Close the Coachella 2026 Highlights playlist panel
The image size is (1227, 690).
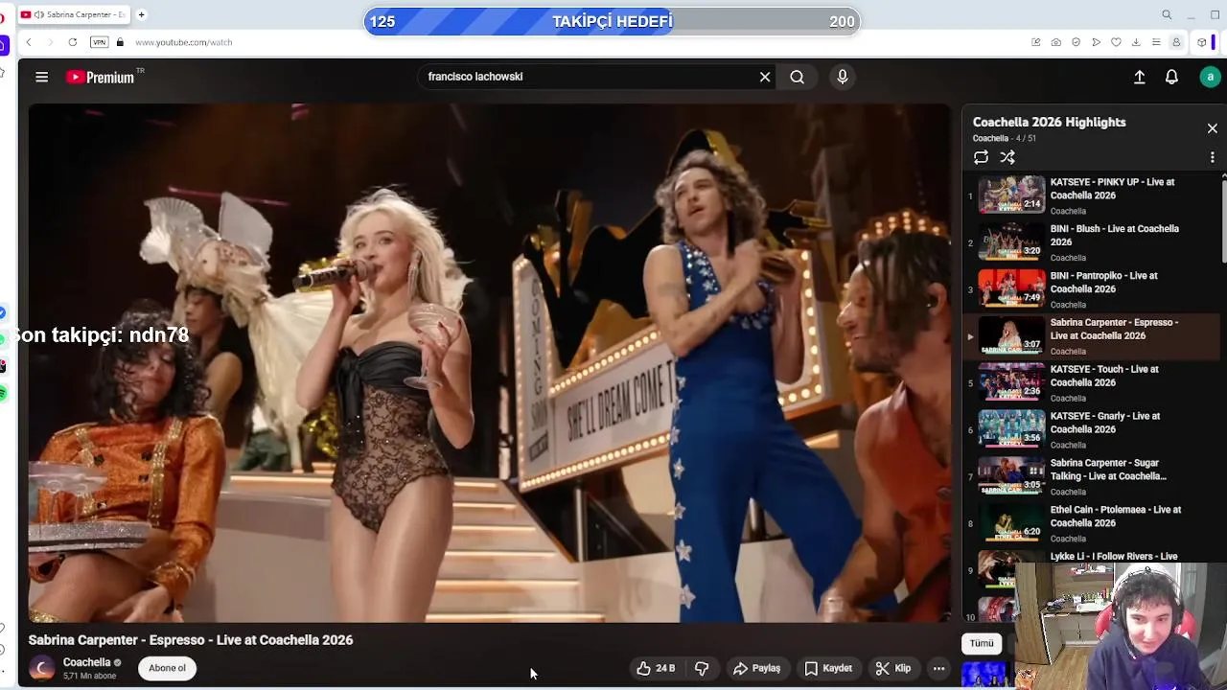(x=1212, y=127)
